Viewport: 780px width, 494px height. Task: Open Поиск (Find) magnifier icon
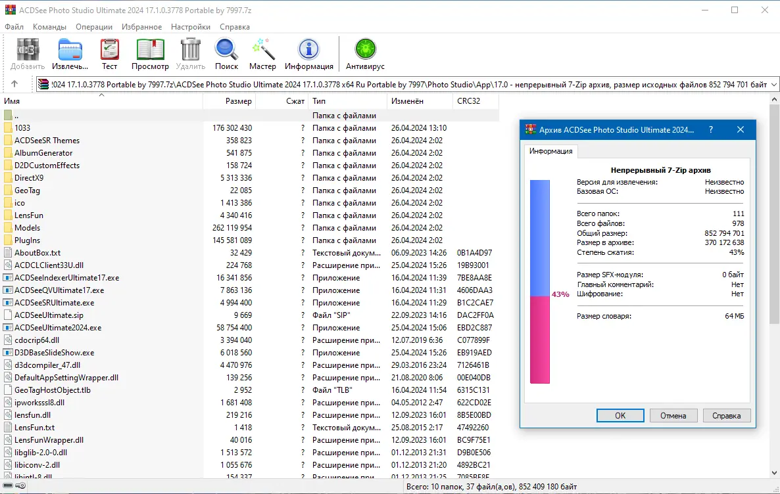click(x=226, y=50)
